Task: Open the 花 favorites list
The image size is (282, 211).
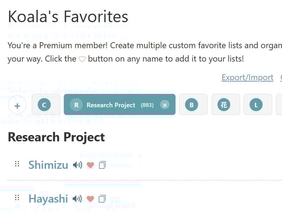Action: (226, 104)
